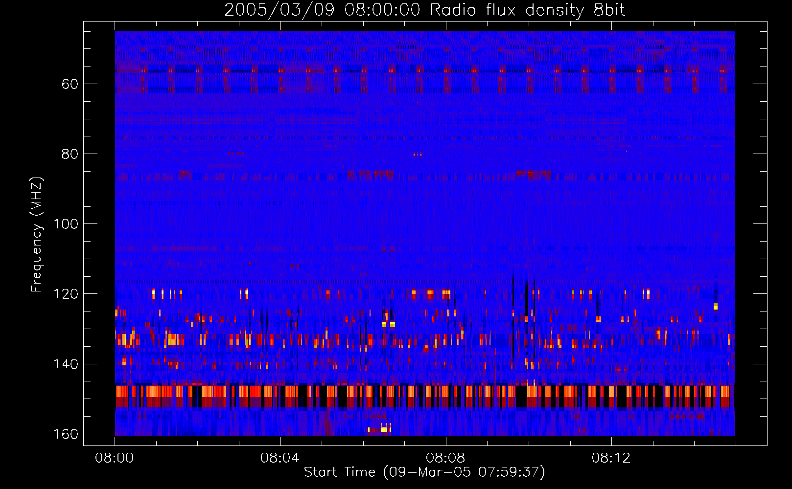Click the 100 frequency tick label
The image size is (792, 489).
[66, 224]
